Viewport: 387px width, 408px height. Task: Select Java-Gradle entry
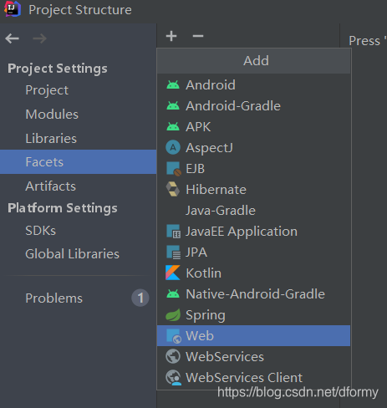(x=253, y=210)
